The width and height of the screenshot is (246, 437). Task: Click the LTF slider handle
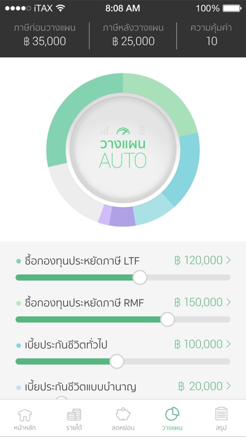point(140,278)
